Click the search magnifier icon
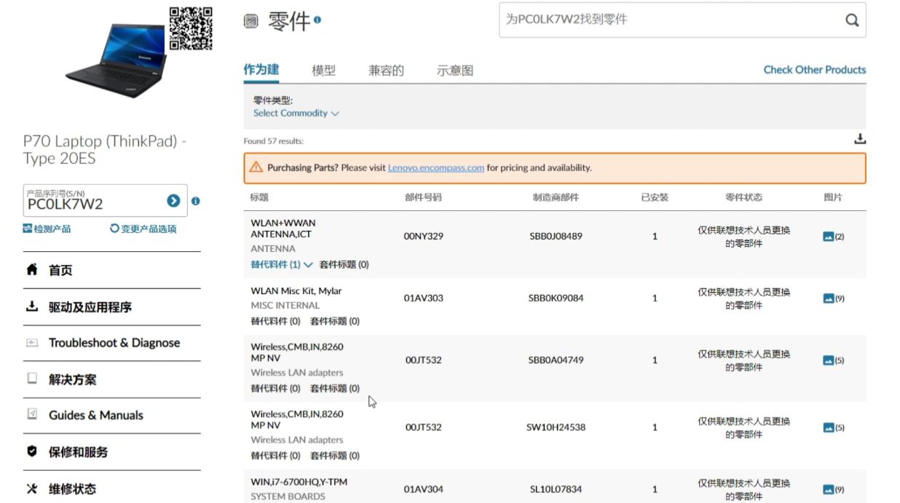Viewport: 900px width, 503px height. pos(852,20)
